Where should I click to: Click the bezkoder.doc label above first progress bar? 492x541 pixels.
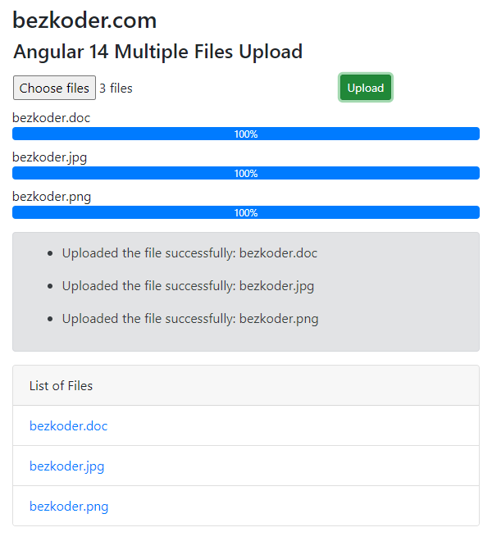click(x=51, y=118)
